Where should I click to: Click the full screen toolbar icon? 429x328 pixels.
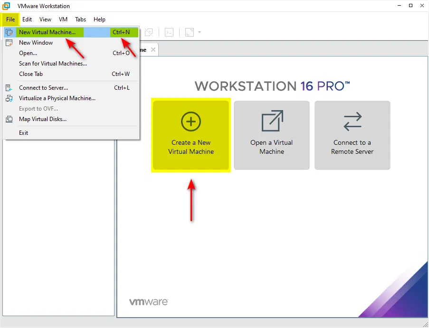pos(190,32)
